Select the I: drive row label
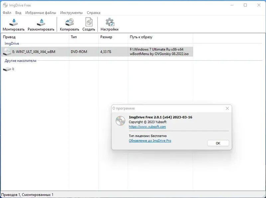The image size is (266, 198). (x=13, y=69)
